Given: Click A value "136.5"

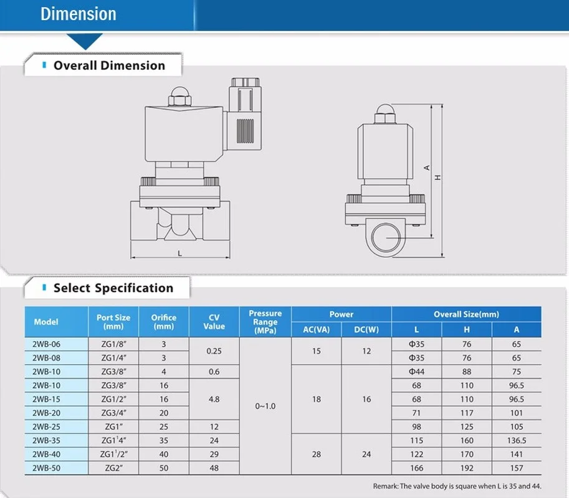Looking at the screenshot, I should [517, 440].
